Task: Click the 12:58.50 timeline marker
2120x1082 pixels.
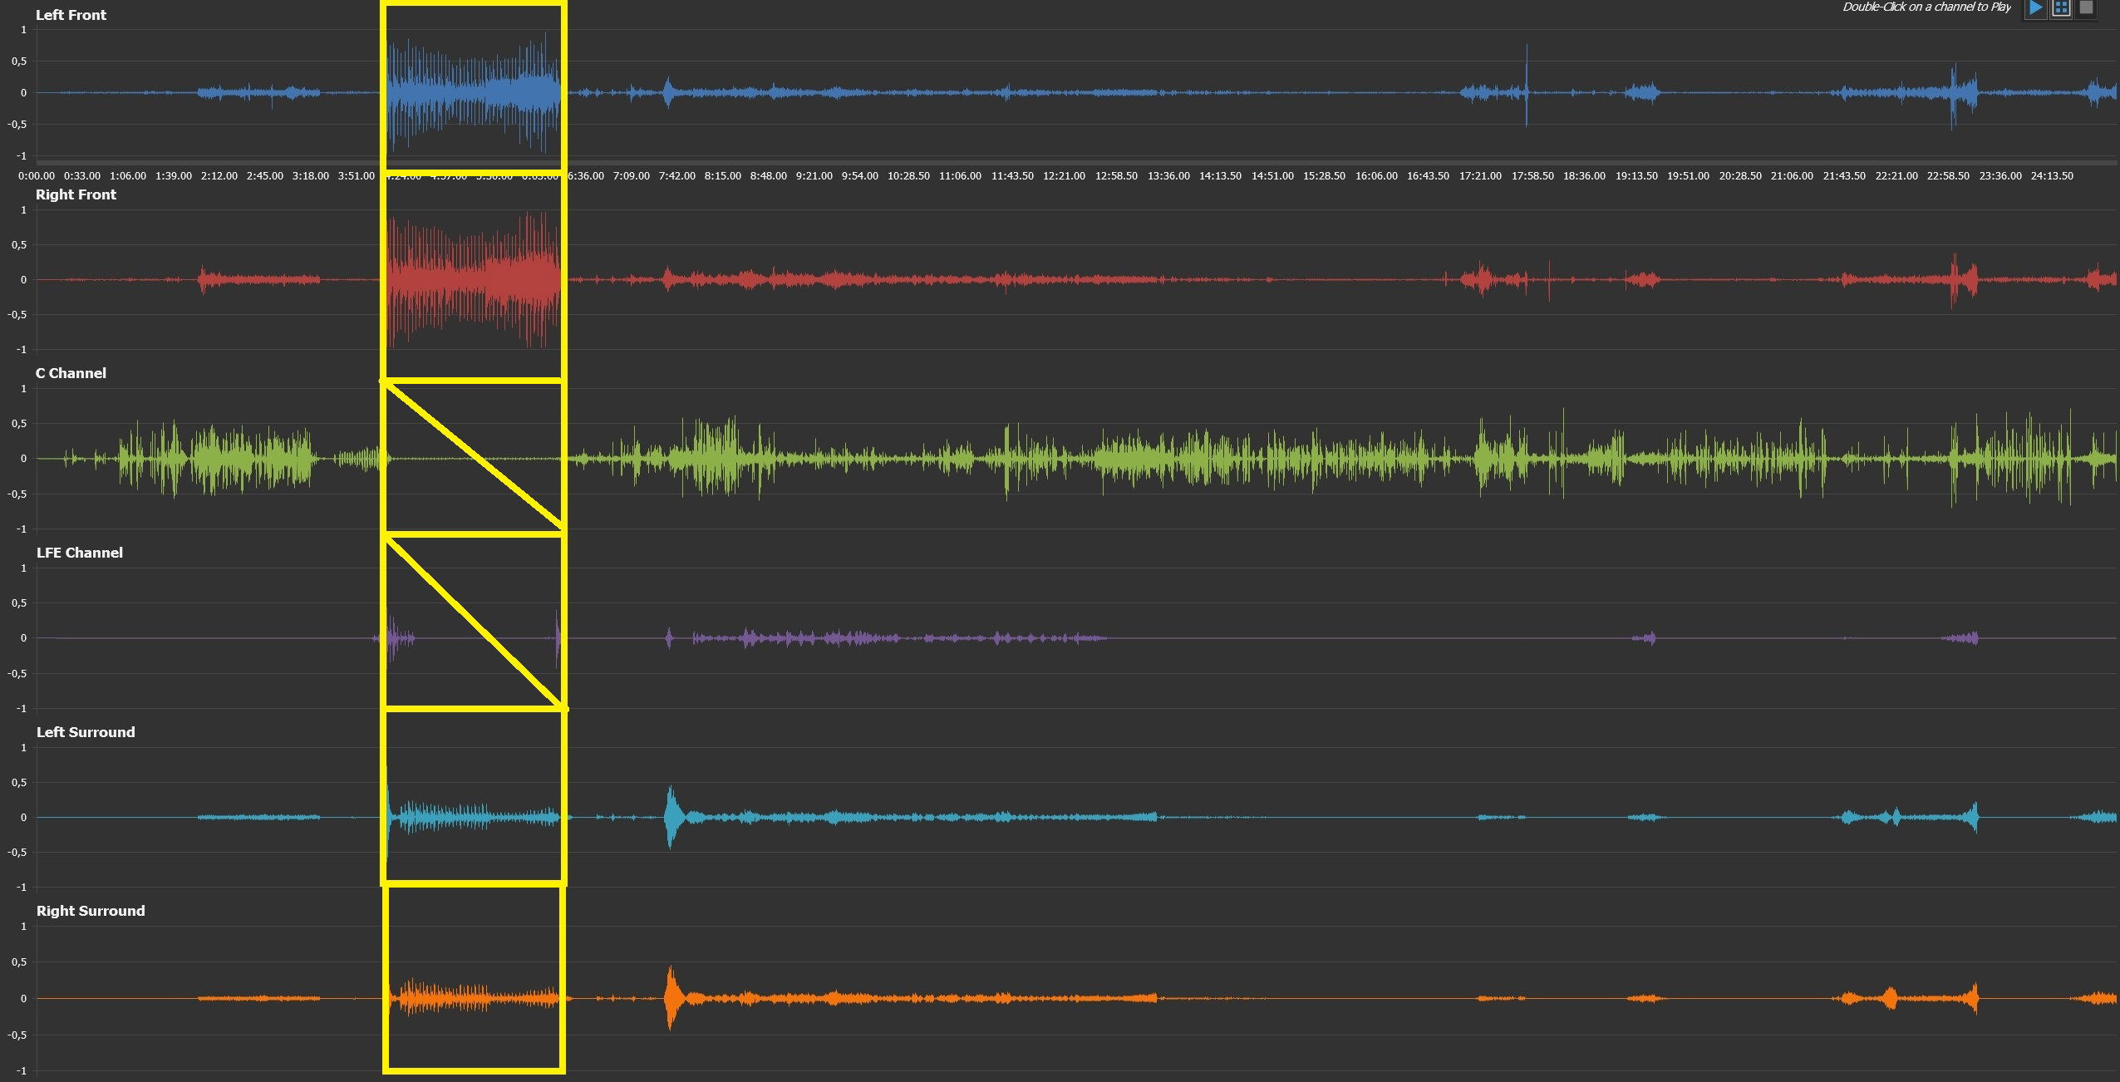Action: point(1117,176)
